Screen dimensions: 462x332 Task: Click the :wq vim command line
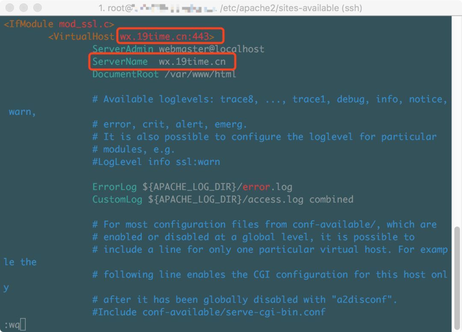coord(15,325)
